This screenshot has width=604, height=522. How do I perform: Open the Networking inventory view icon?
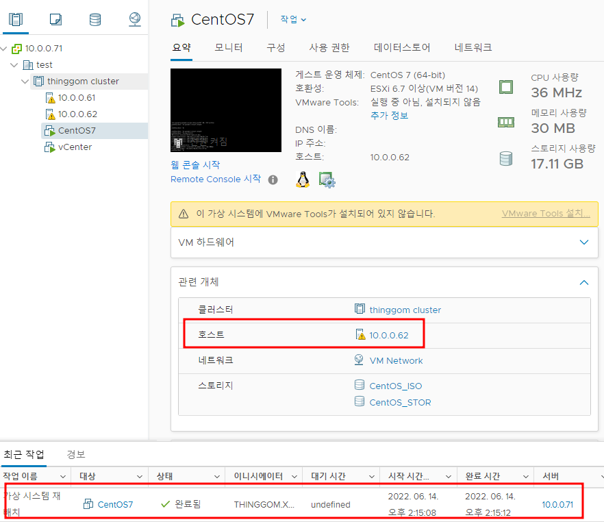click(135, 19)
